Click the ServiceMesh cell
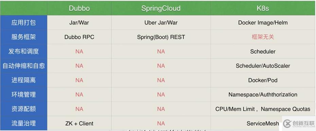The height and width of the screenshot is (131, 316). 263,123
